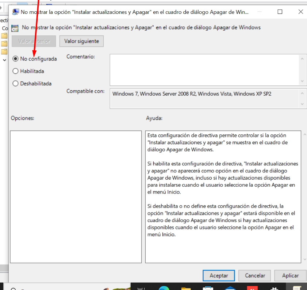Focus the Comentario text field
This screenshot has height=290, width=307.
[x=204, y=70]
